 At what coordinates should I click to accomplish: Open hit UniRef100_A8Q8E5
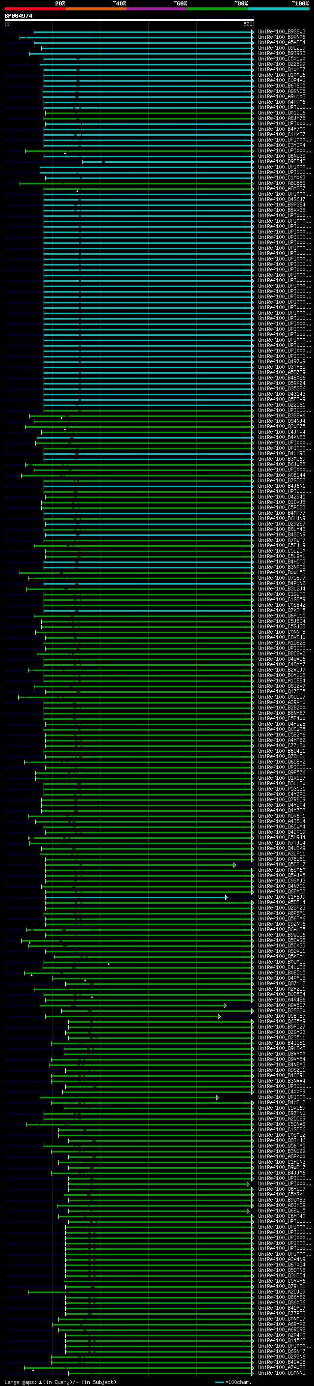point(282,183)
